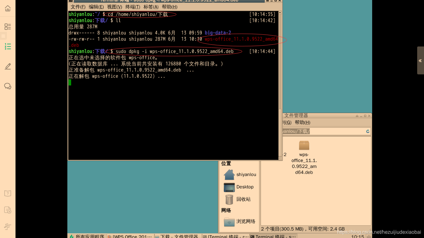Open file manager 帮助(H) menu
This screenshot has width=424, height=238.
point(302,122)
